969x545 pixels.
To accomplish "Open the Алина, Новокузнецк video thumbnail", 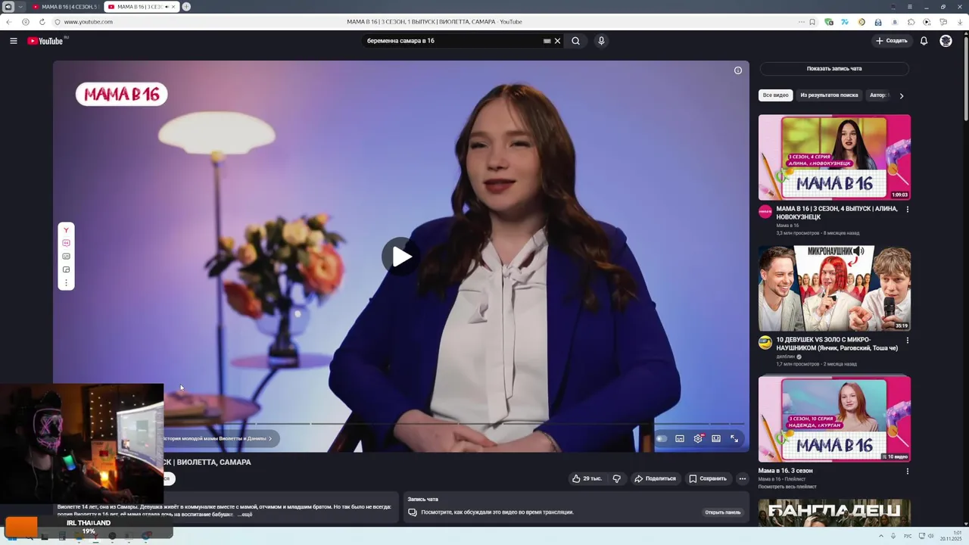I will (x=834, y=157).
